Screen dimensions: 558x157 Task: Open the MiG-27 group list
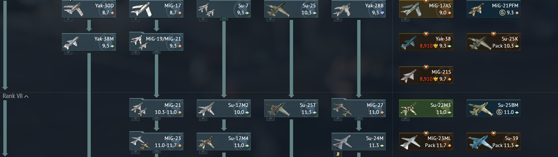click(359, 118)
